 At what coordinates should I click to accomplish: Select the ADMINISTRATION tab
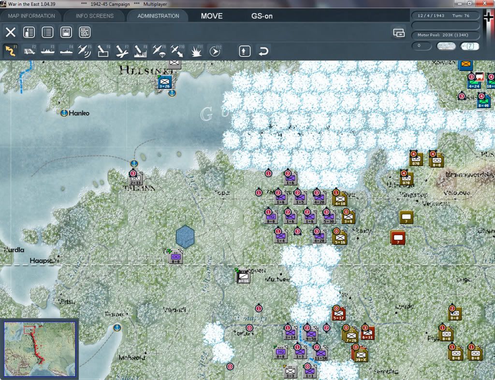158,16
